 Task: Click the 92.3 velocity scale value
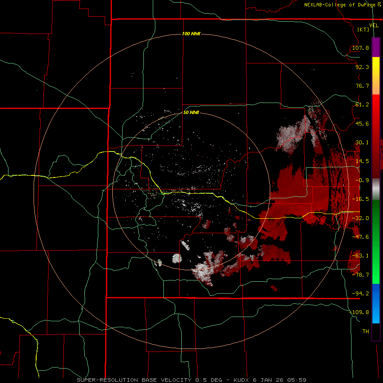coord(362,67)
